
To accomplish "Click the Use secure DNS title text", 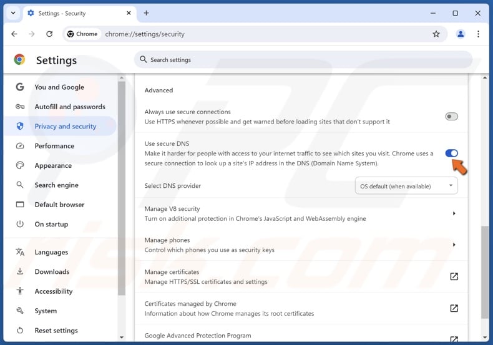I will tap(167, 143).
